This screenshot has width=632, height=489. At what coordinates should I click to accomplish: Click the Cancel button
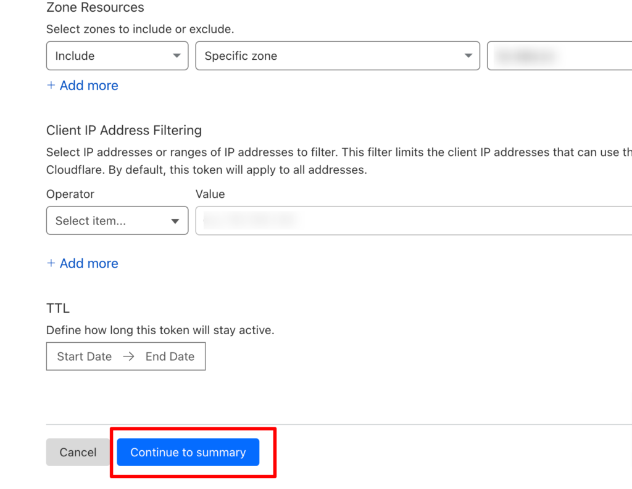78,453
